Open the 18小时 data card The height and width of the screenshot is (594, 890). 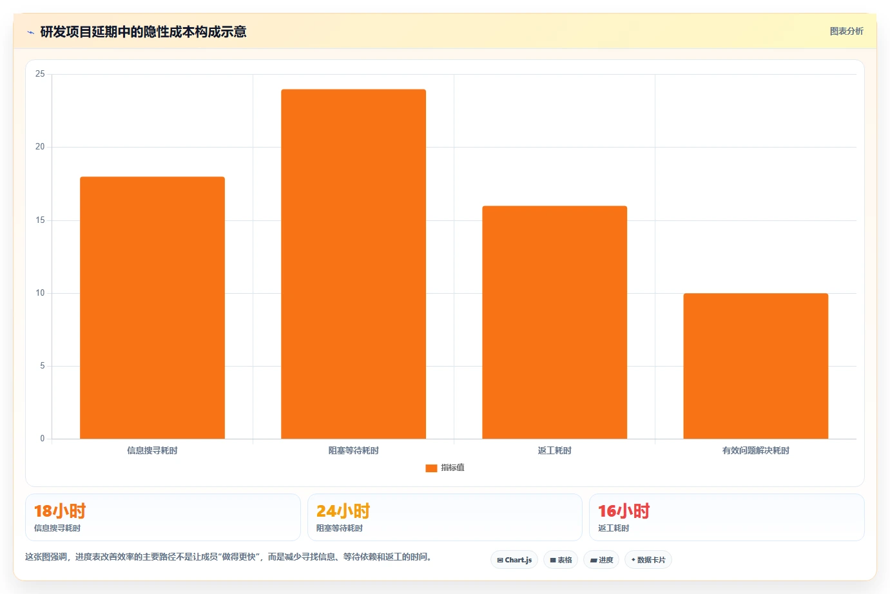coord(162,517)
